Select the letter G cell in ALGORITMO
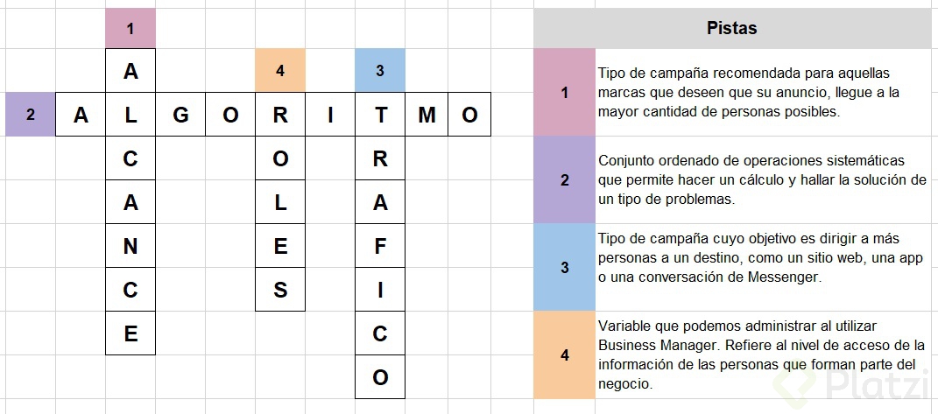The height and width of the screenshot is (414, 938). pos(180,115)
